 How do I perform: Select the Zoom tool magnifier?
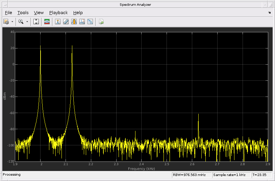pos(21,22)
